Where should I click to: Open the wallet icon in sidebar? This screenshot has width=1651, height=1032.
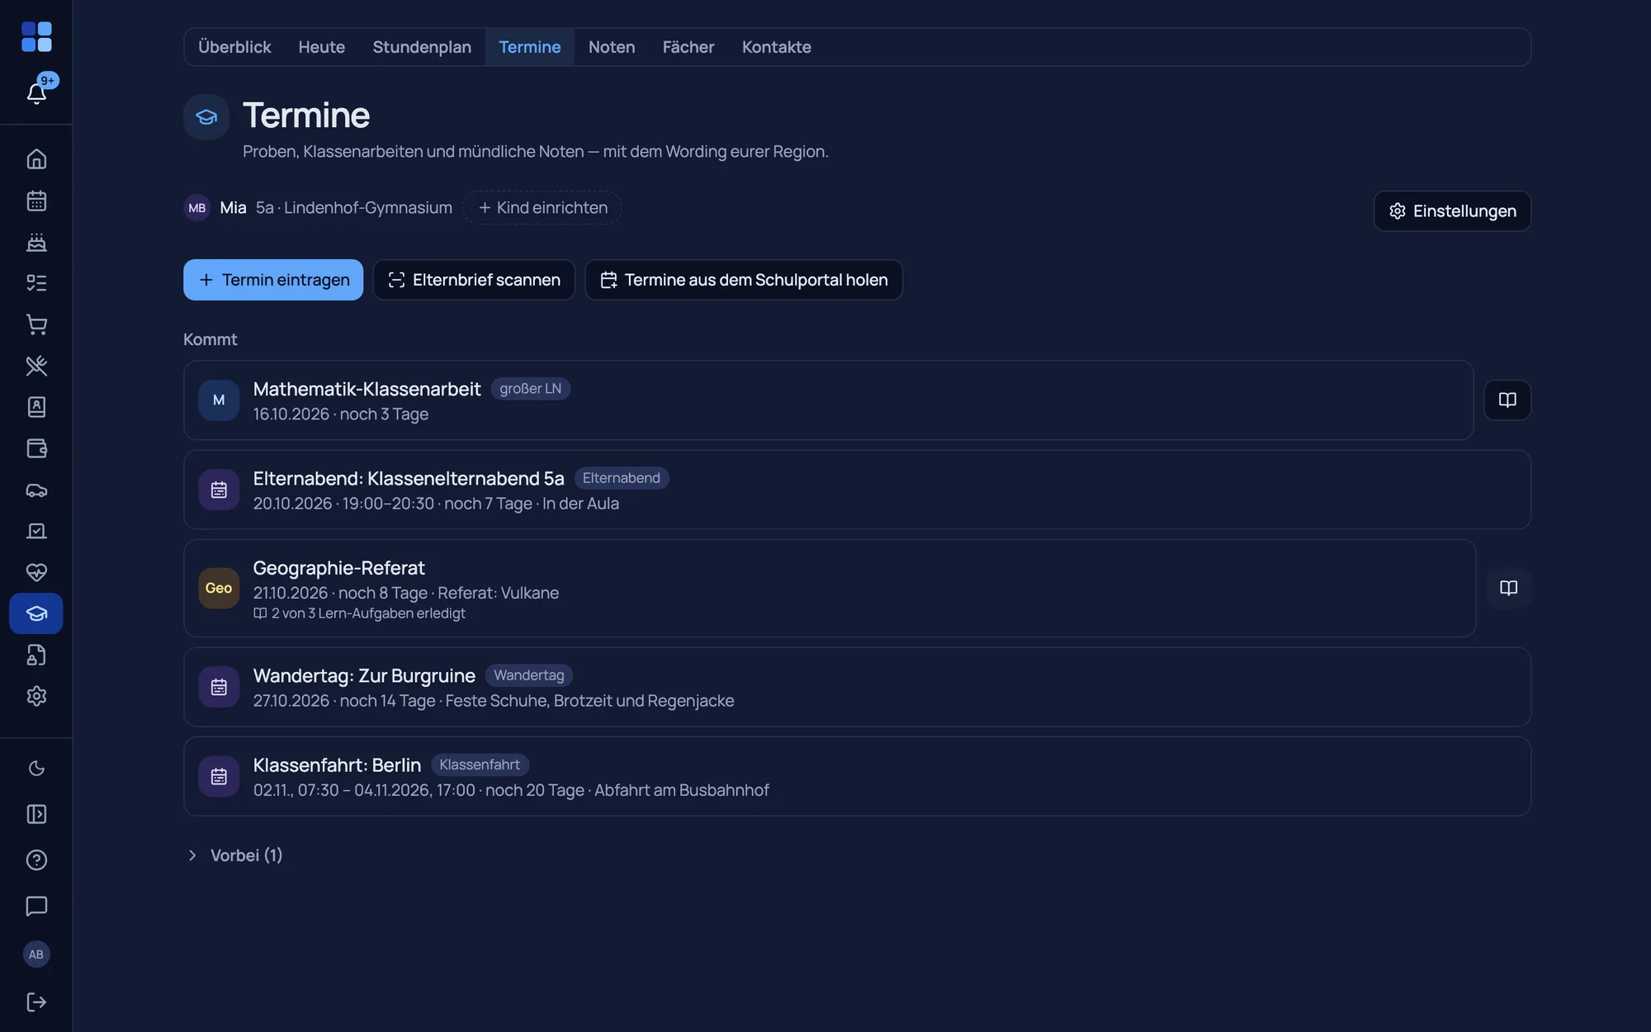click(36, 447)
